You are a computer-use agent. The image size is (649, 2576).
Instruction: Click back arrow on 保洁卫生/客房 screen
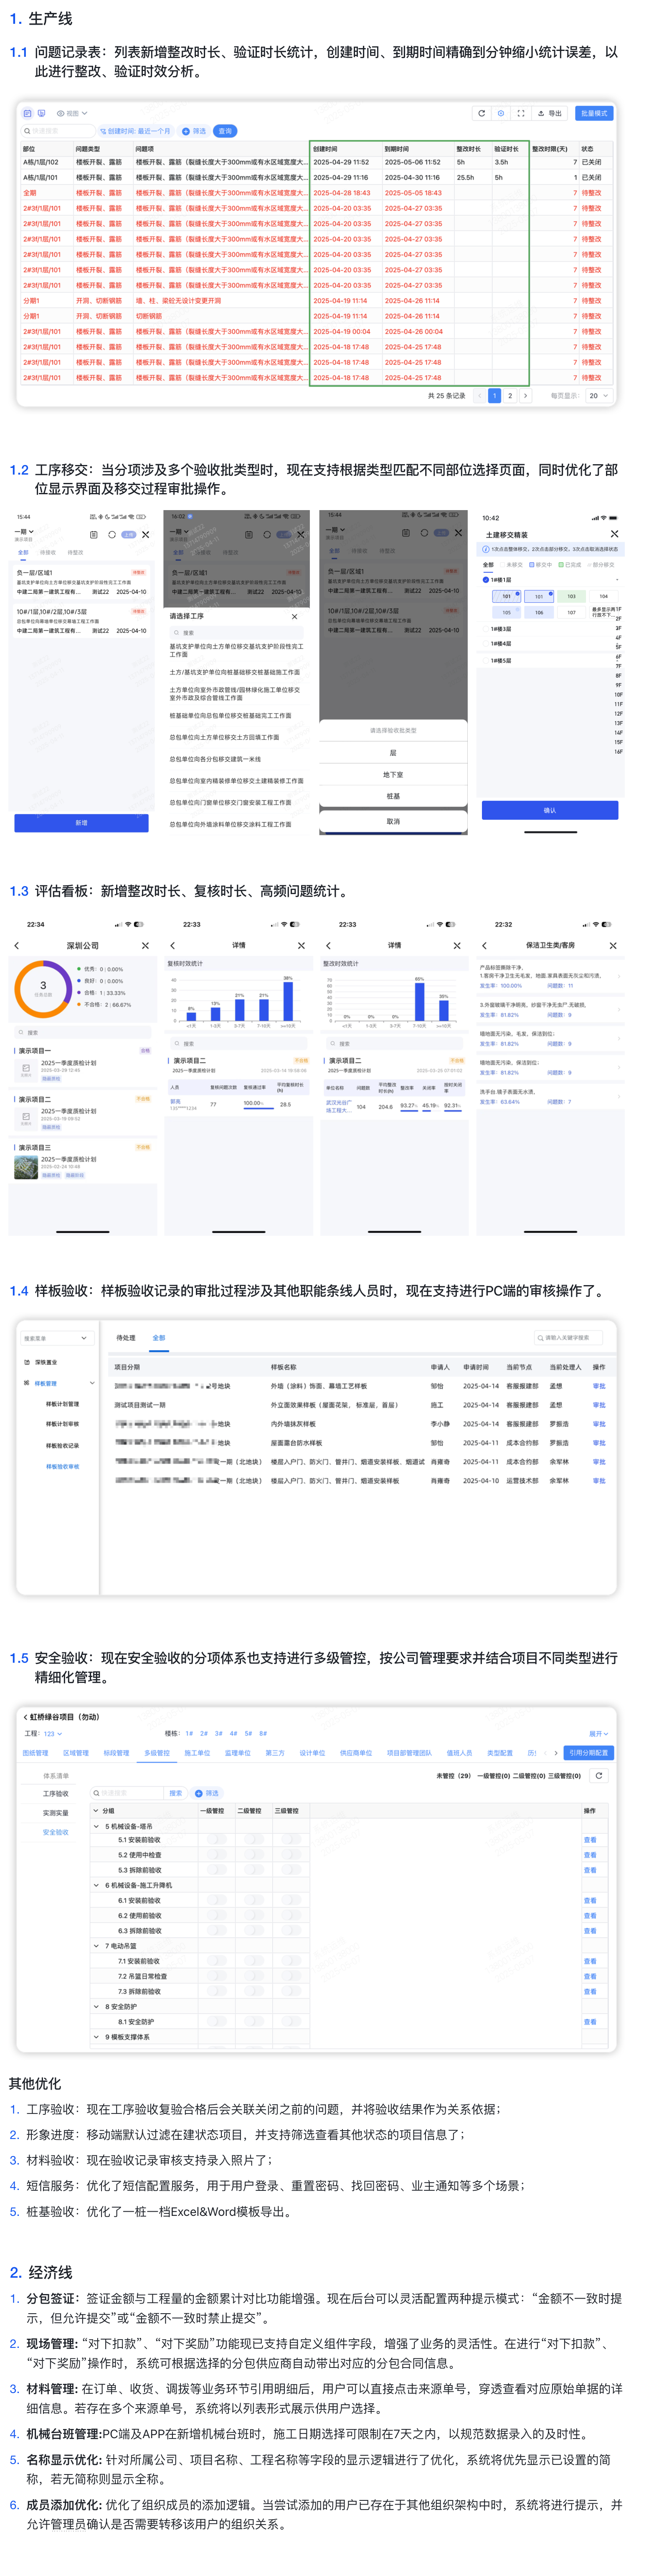coord(485,946)
